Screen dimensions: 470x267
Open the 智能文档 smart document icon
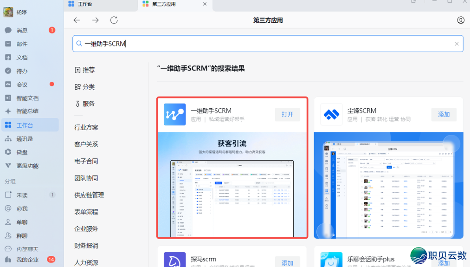(x=8, y=98)
